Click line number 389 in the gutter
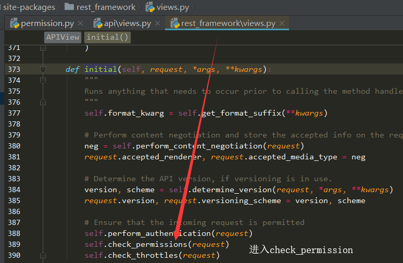 coord(14,244)
